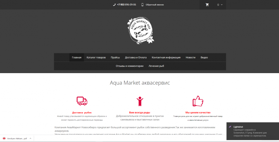Viewport: 279px width, 142px height.
Task: Click the red person icon
Action: click(139, 101)
